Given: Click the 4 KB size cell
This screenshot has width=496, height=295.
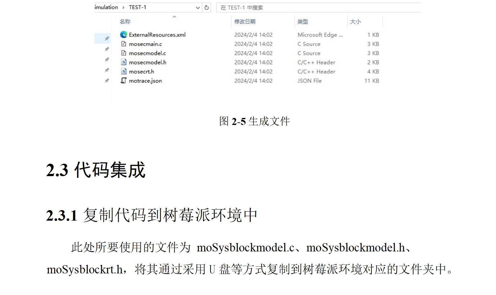Looking at the screenshot, I should pos(373,72).
